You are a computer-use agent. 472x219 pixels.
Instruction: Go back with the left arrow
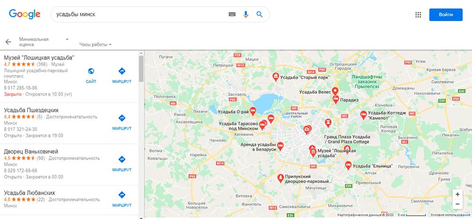pos(8,42)
